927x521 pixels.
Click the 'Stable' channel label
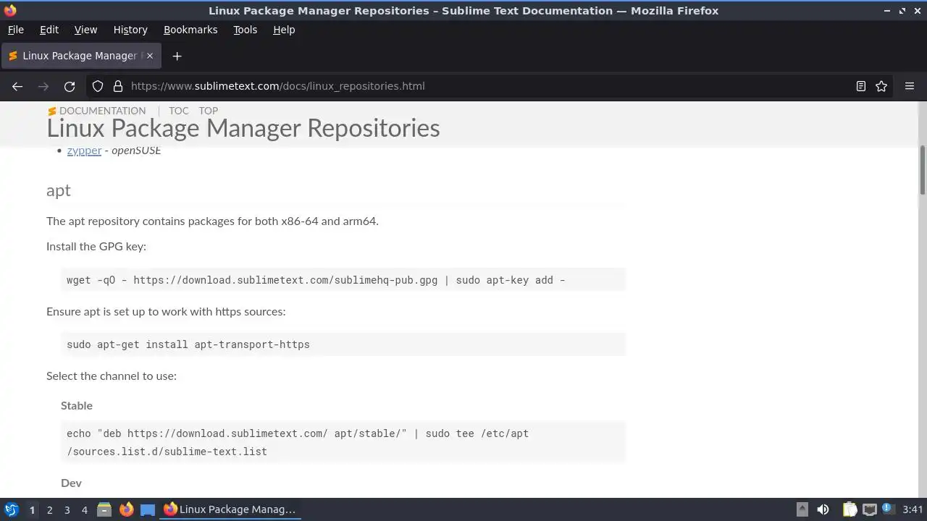pos(77,405)
